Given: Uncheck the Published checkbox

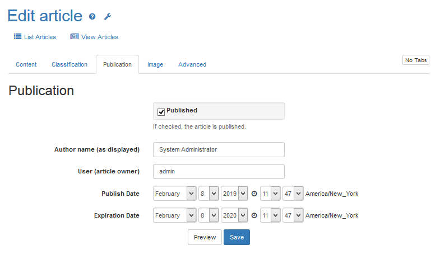Looking at the screenshot, I should click(x=161, y=111).
